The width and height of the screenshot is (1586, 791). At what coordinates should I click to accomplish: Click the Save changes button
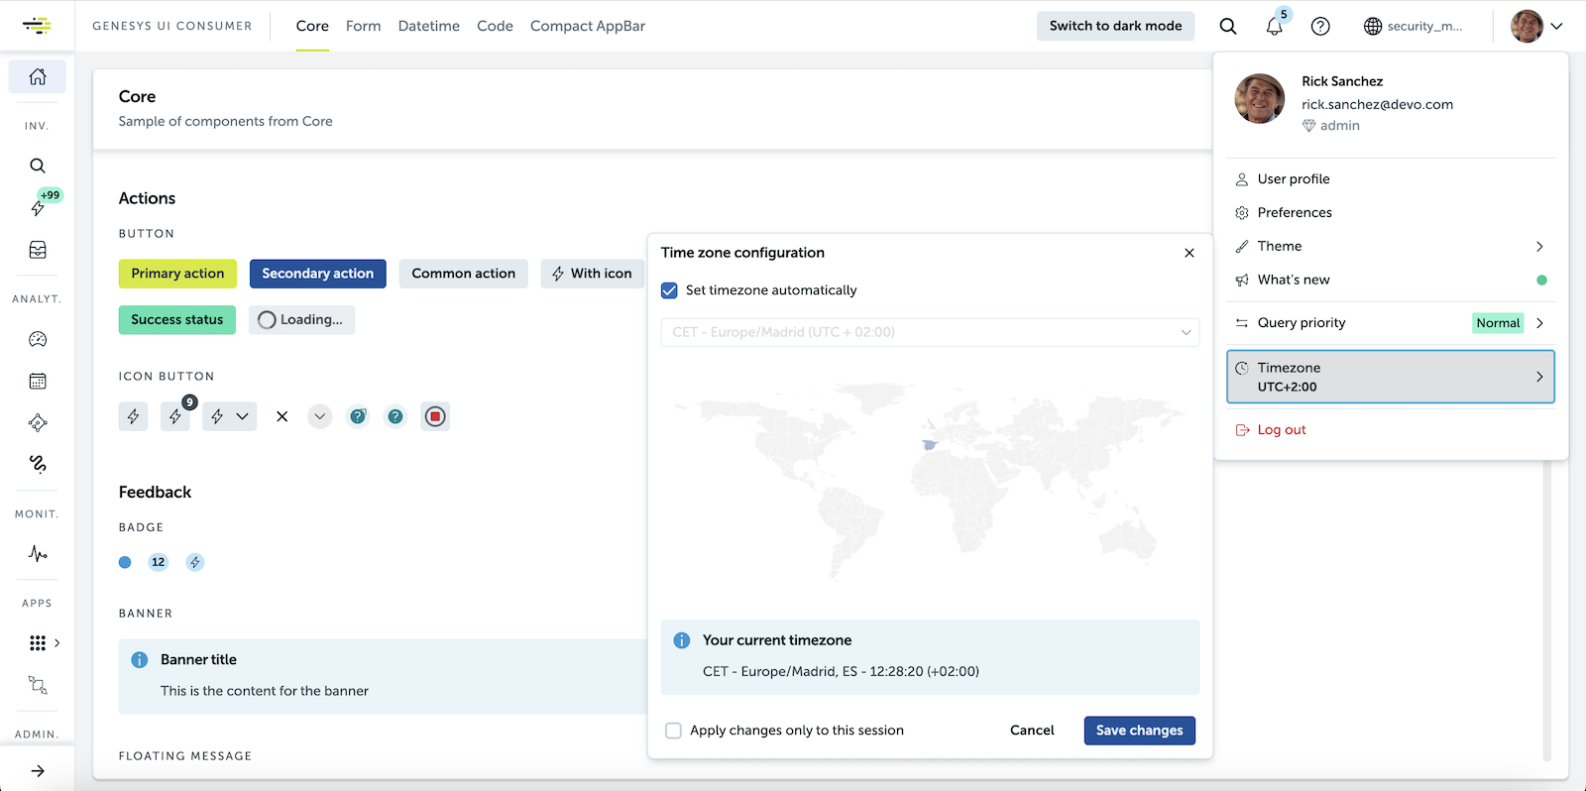click(x=1139, y=731)
